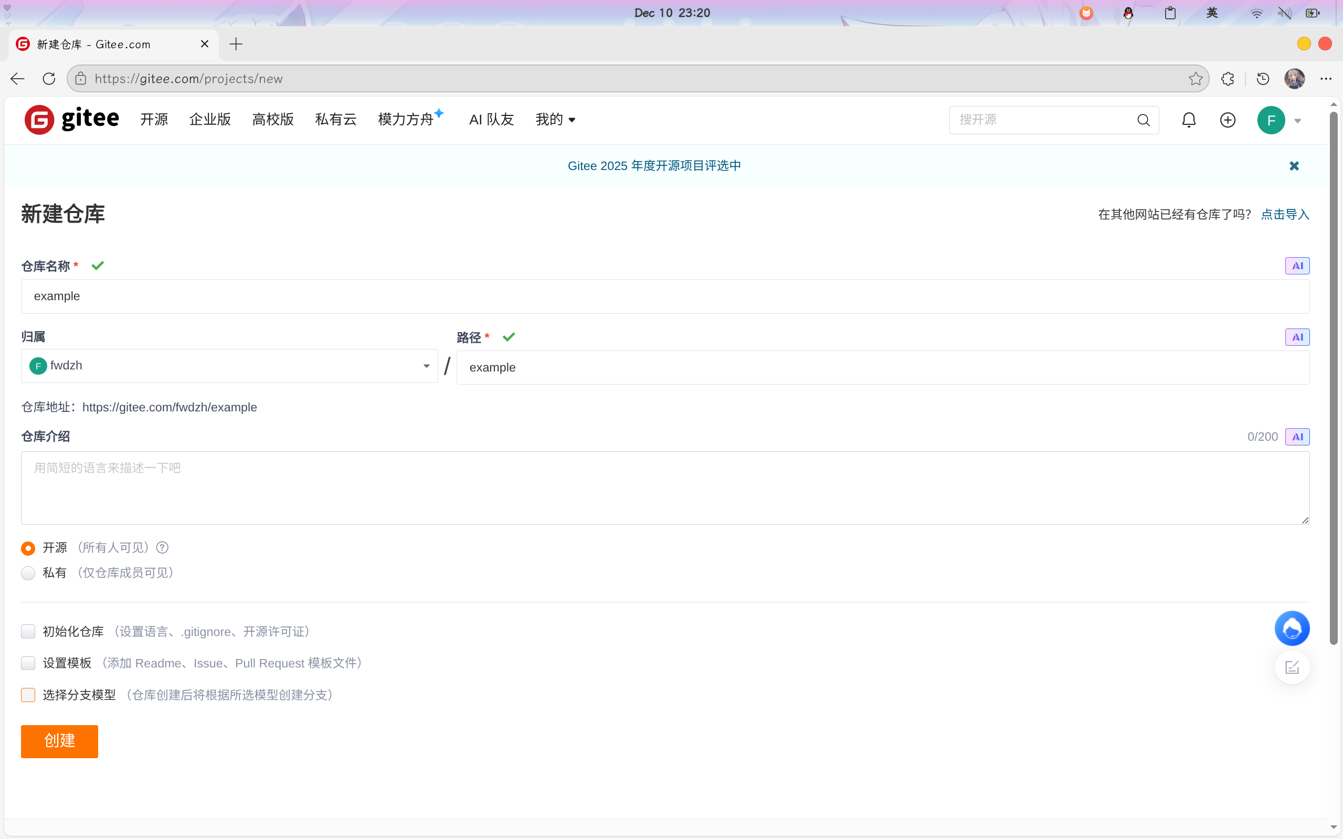Expand the user avatar menu arrow
The image size is (1343, 839).
[x=1297, y=120]
